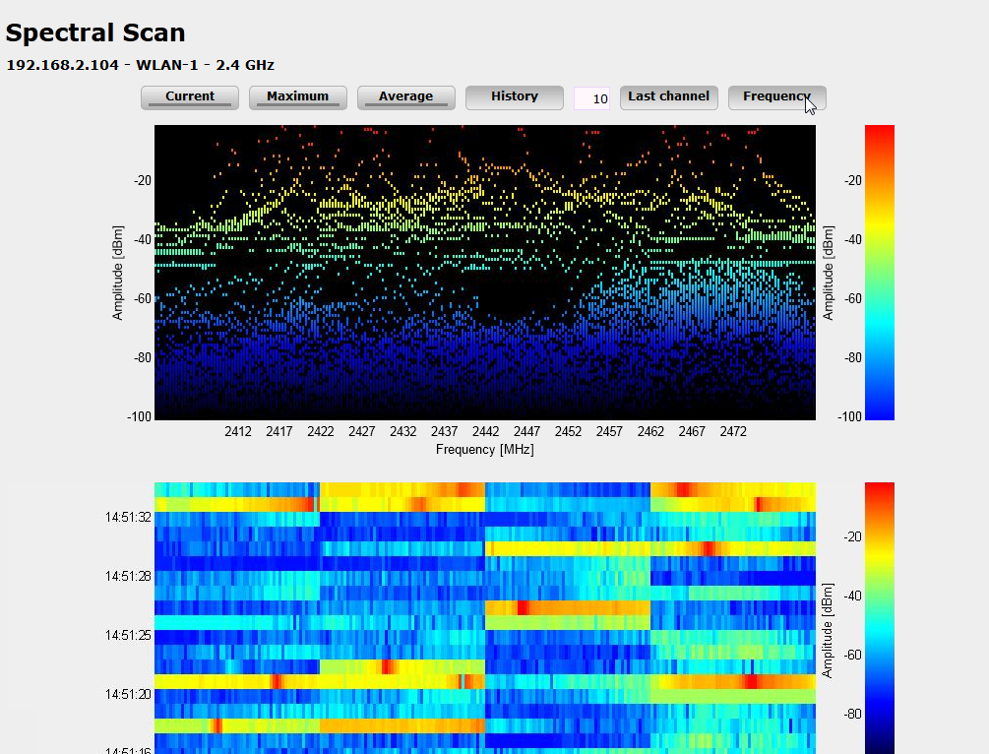Click the Spectral Scan page heading
Image resolution: width=989 pixels, height=754 pixels.
point(95,32)
